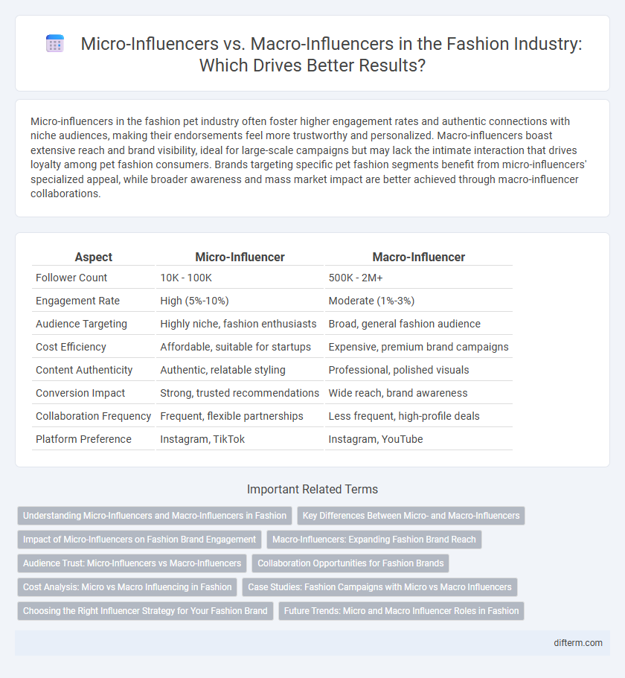Open 'Choosing the Right Influencer Strategy' tag
The width and height of the screenshot is (625, 678).
click(145, 610)
